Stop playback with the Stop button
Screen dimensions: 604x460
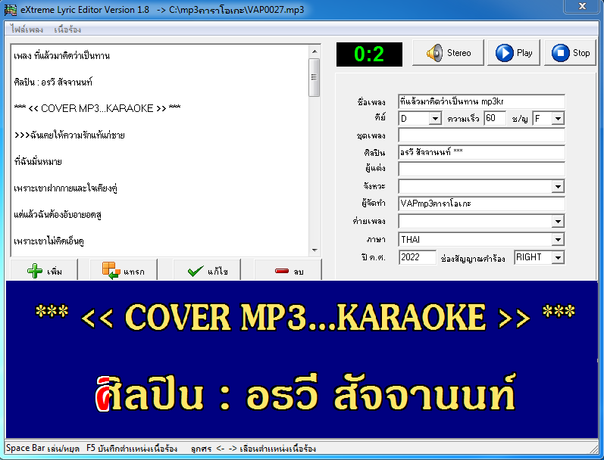click(x=571, y=53)
